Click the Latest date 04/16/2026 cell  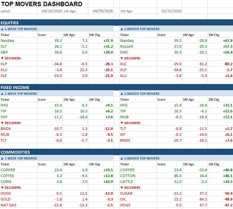pyautogui.click(x=50, y=11)
